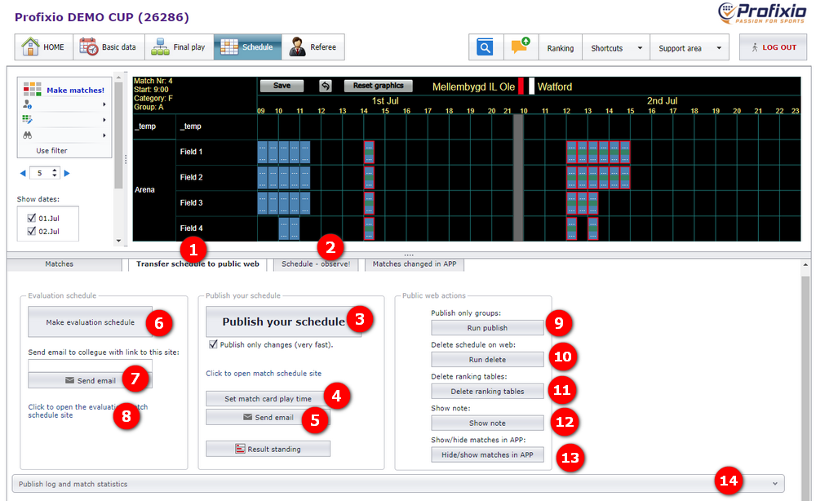The width and height of the screenshot is (816, 501).
Task: Click the white swatch beside Watford
Action: pos(531,86)
